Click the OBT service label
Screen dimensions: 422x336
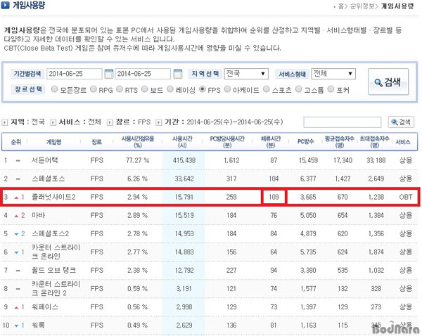406,197
